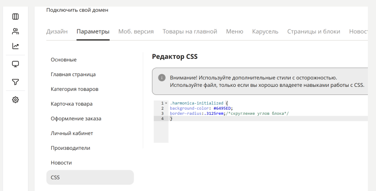
Task: Select the CSS item in side menu
Action: click(90, 177)
